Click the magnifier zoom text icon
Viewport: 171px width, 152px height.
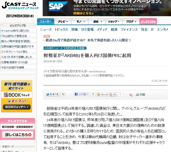pyautogui.click(x=131, y=95)
